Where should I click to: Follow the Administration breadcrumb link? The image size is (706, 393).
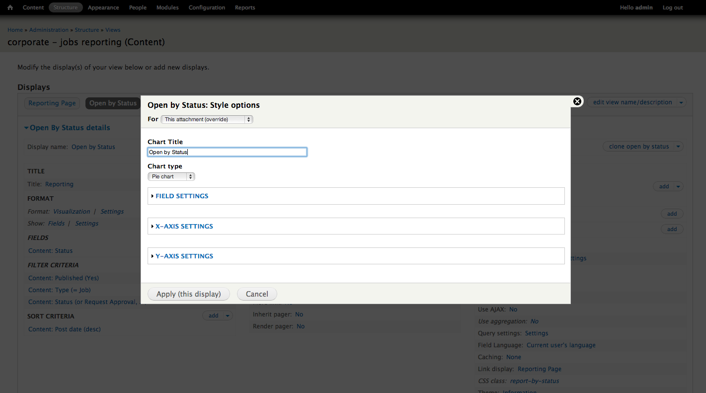49,30
